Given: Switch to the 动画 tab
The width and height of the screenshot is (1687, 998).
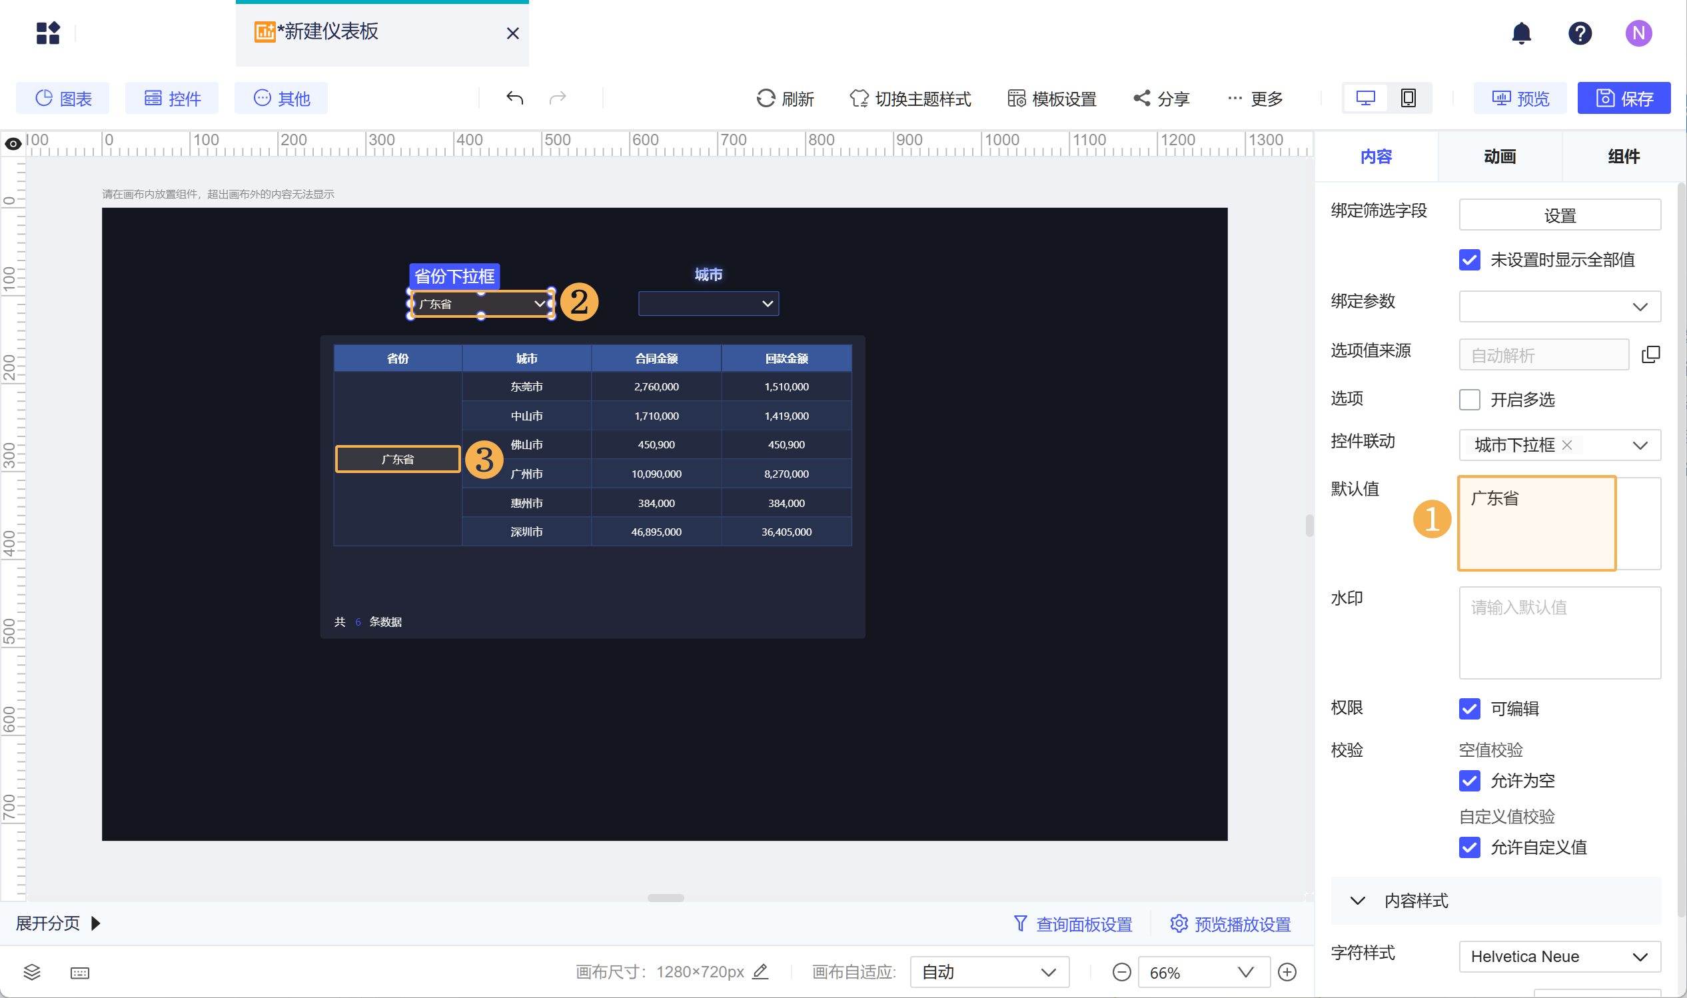Looking at the screenshot, I should tap(1498, 157).
